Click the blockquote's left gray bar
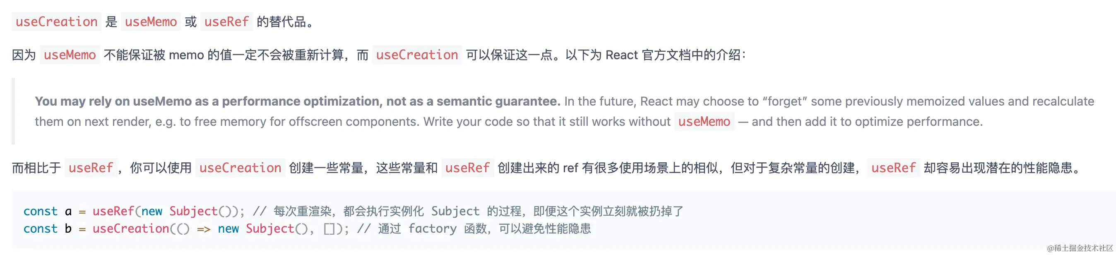 [x=13, y=111]
